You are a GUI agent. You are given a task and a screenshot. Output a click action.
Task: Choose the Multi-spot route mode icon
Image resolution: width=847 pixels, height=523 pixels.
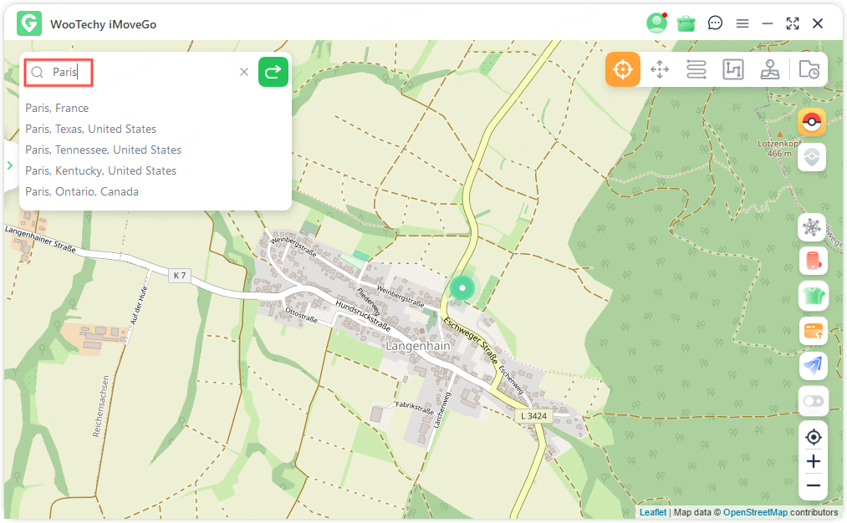point(733,69)
